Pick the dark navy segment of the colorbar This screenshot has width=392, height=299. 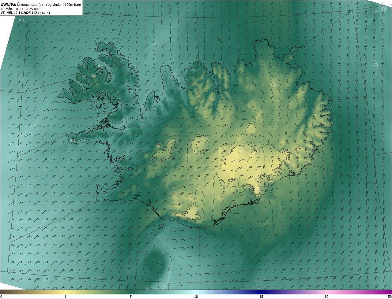point(261,292)
